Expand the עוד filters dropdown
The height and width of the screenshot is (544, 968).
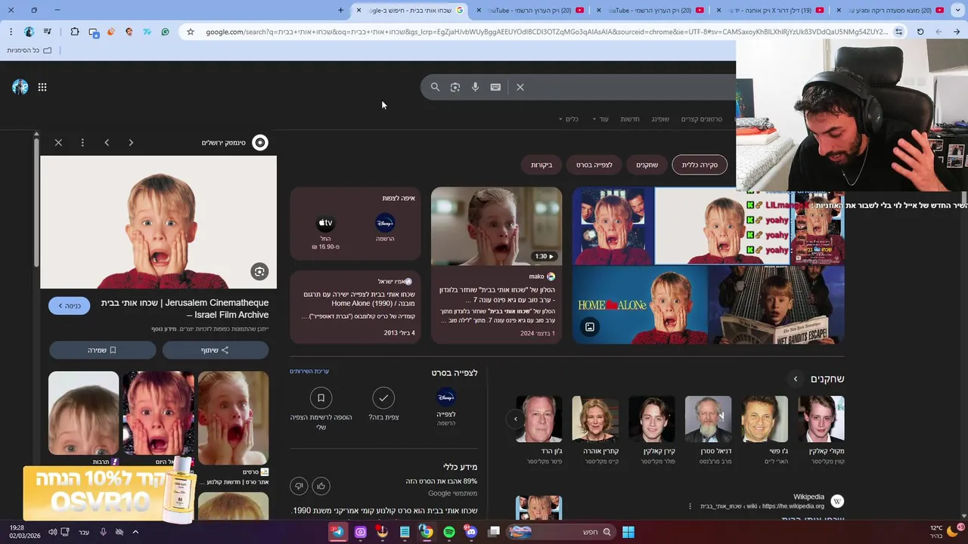click(x=600, y=119)
